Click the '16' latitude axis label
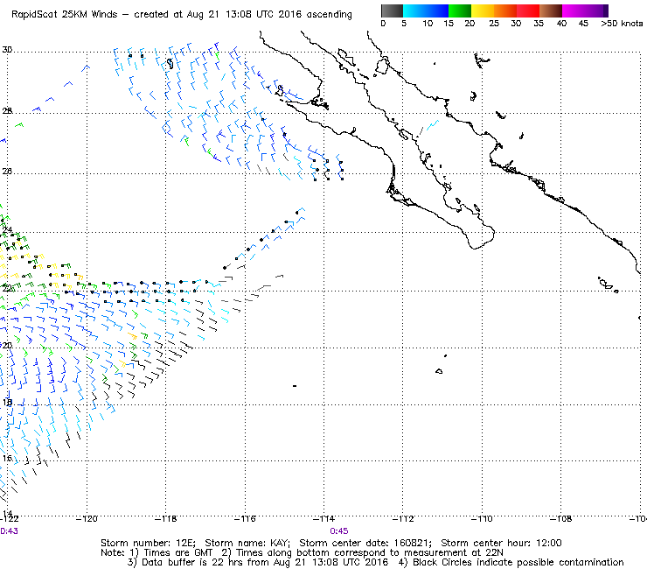Image resolution: width=647 pixels, height=569 pixels. [7, 458]
